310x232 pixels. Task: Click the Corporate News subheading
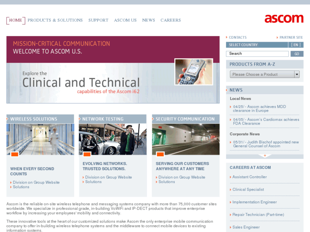[x=245, y=134]
